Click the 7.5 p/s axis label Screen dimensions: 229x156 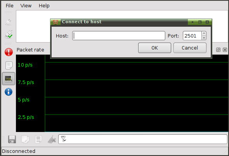click(26, 82)
